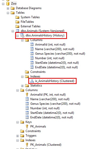Collapse Columns folder of dbo.Animals table
94x149 pixels.
coord(18,90)
